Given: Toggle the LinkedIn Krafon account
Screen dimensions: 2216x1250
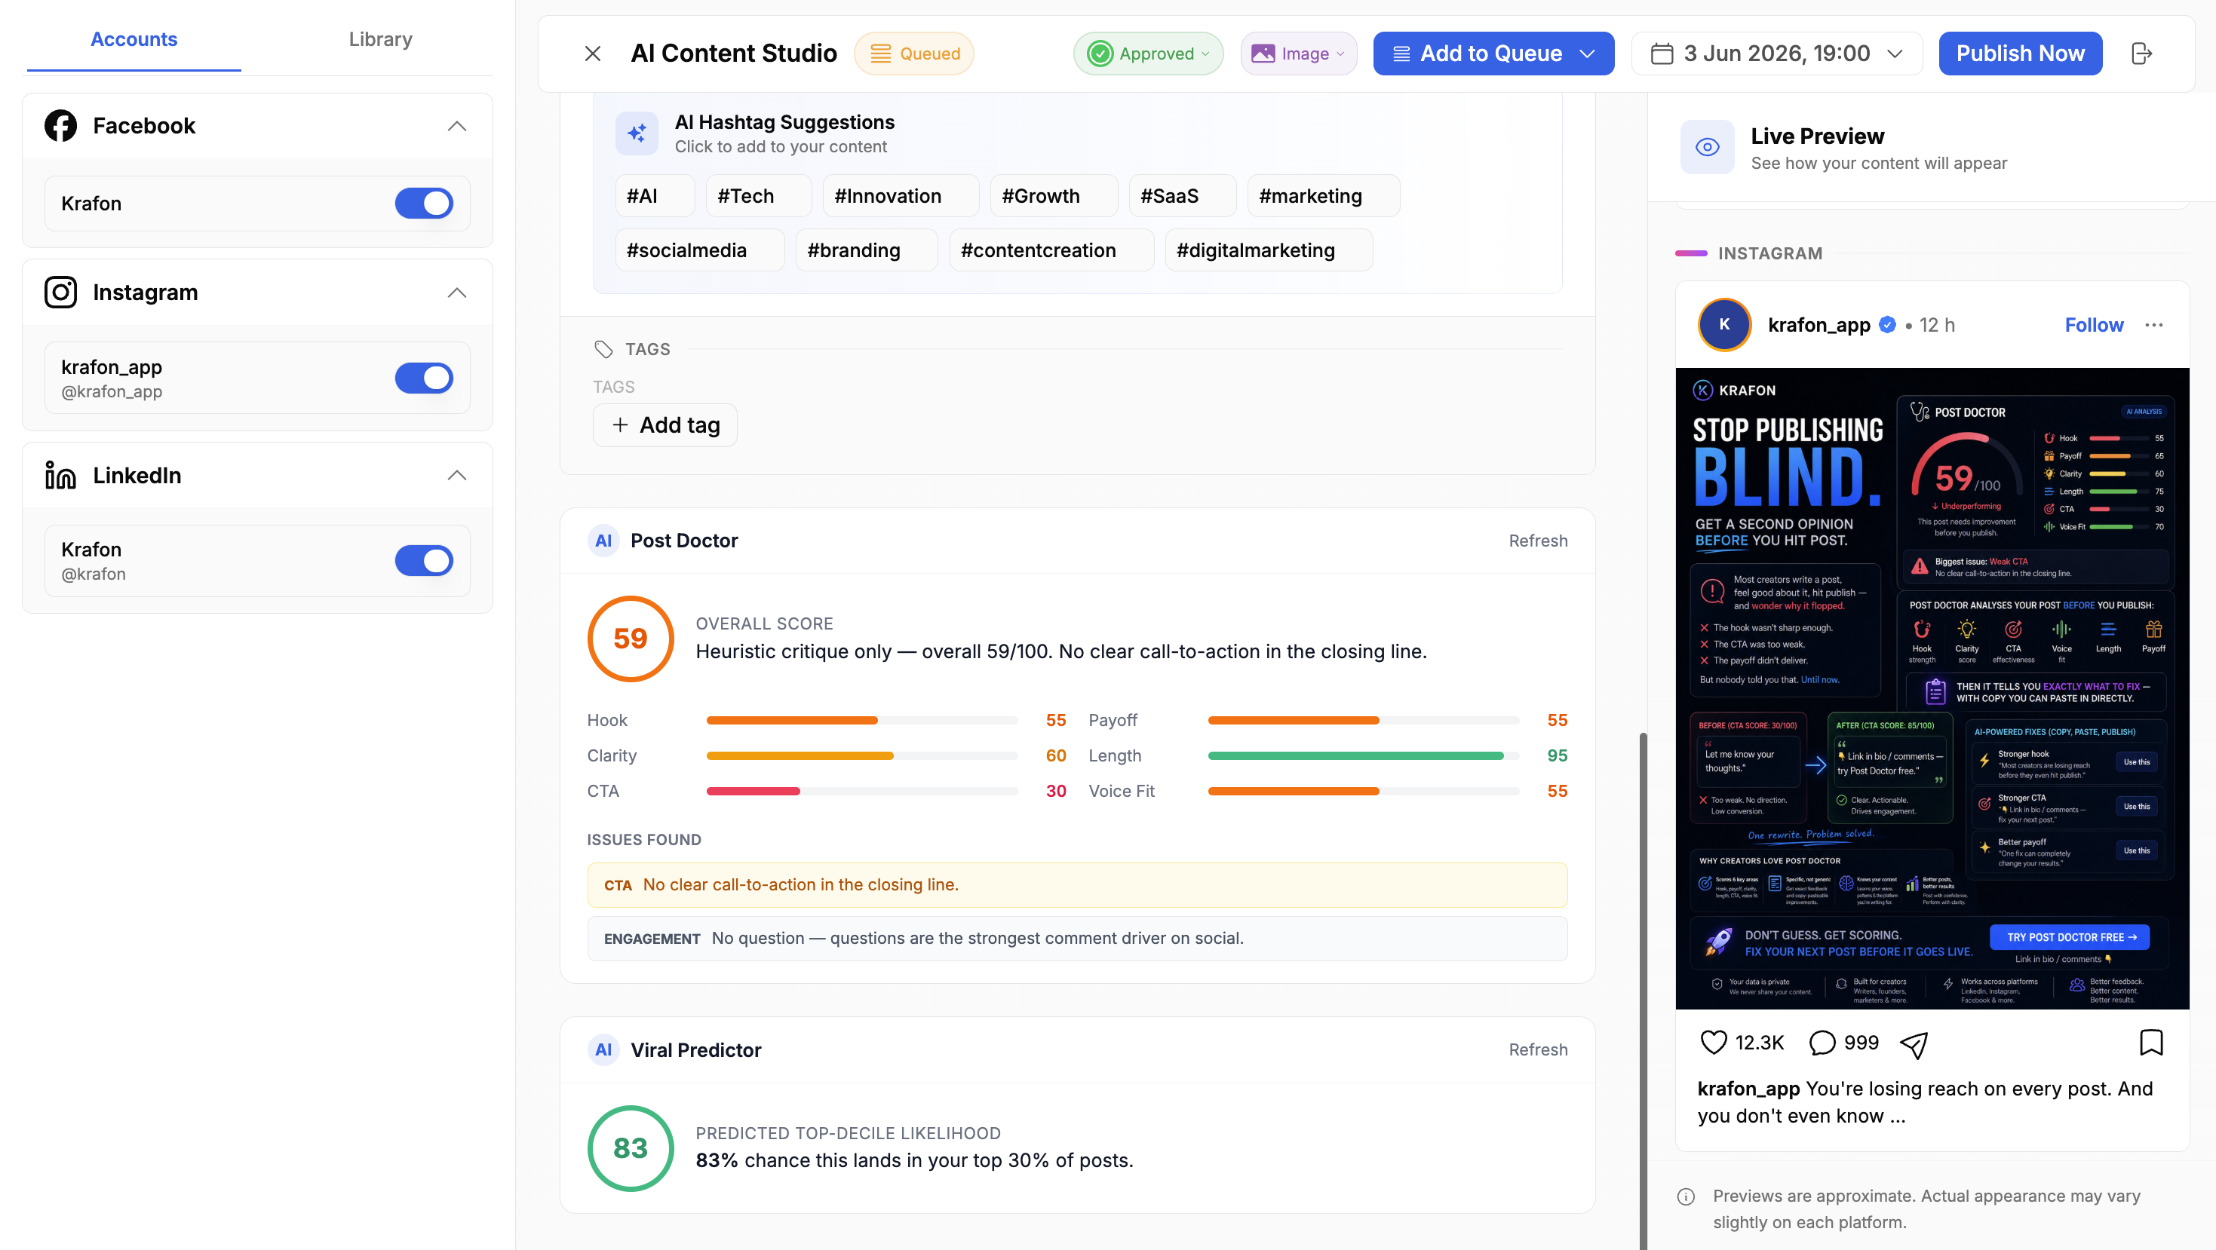Looking at the screenshot, I should coord(424,560).
